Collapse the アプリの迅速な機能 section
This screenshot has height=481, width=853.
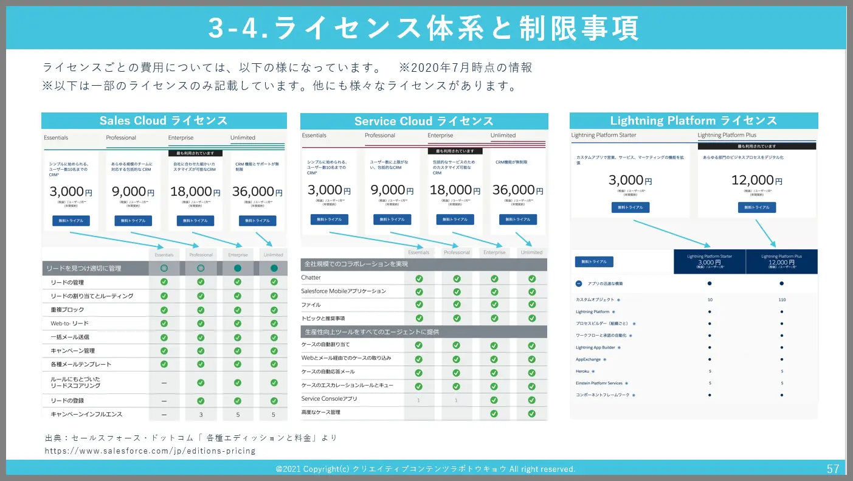[578, 283]
